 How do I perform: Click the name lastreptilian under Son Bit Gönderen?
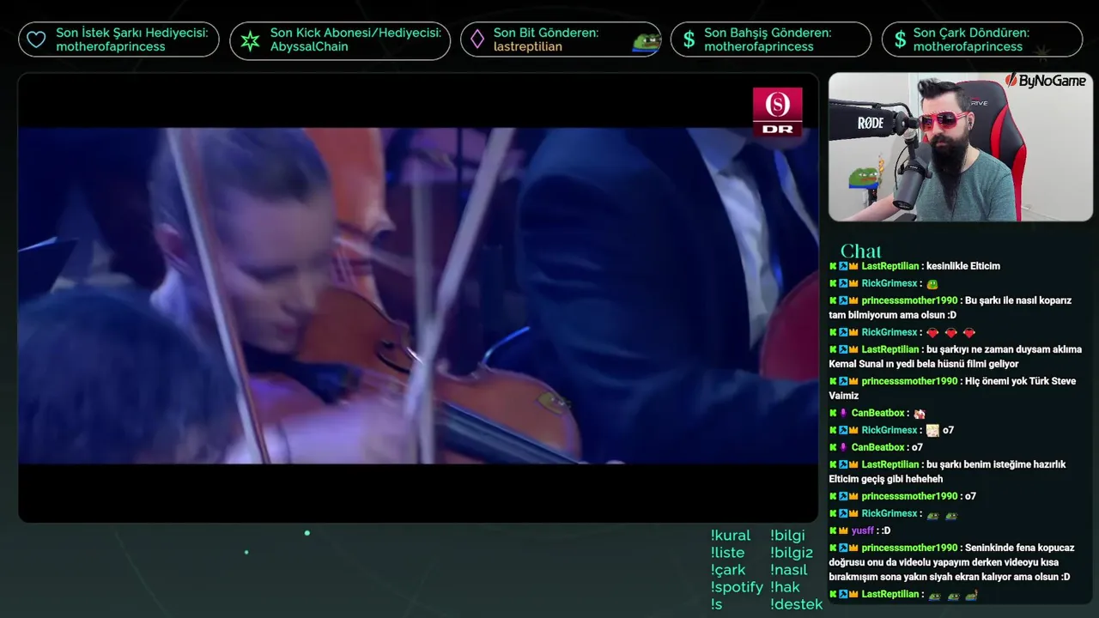pyautogui.click(x=528, y=46)
